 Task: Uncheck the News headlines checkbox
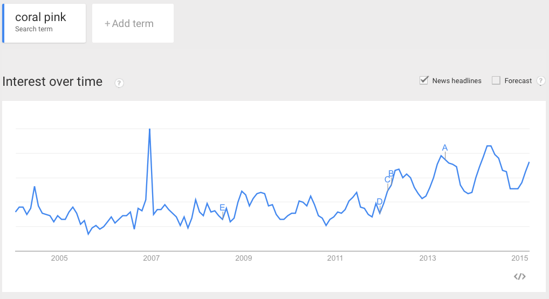pyautogui.click(x=424, y=80)
